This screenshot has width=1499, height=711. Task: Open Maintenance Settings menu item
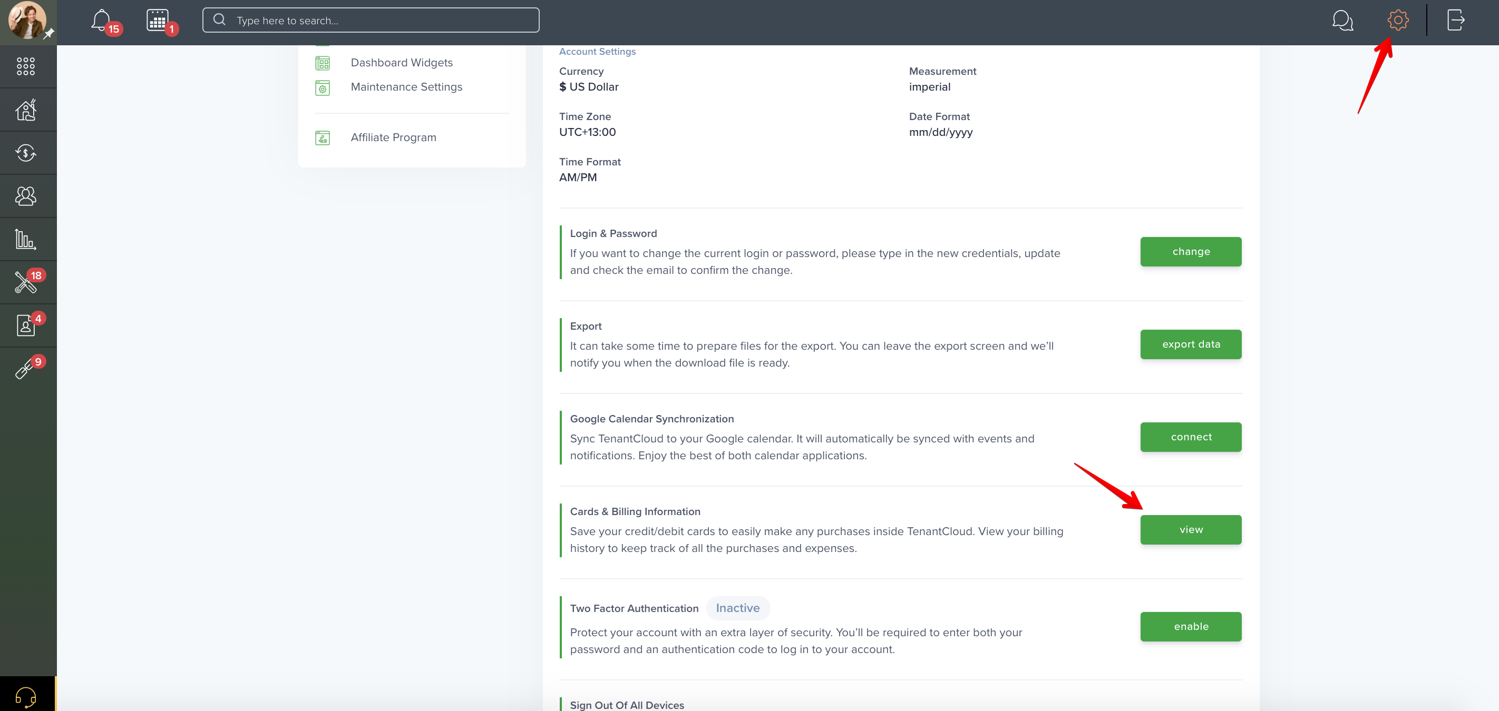(x=407, y=87)
